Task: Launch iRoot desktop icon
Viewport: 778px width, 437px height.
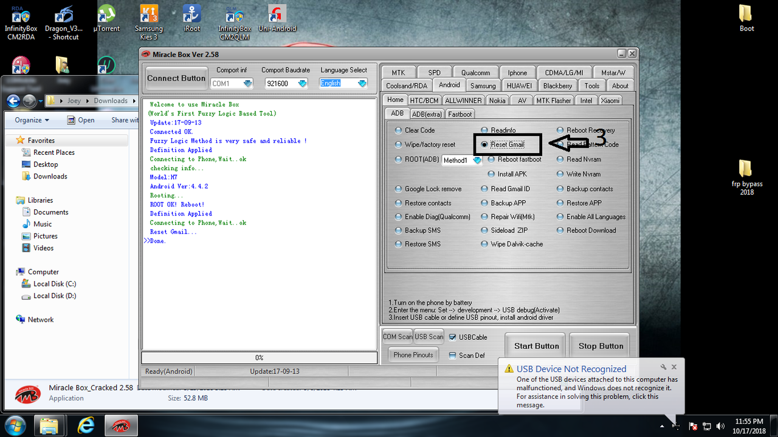Action: [192, 18]
